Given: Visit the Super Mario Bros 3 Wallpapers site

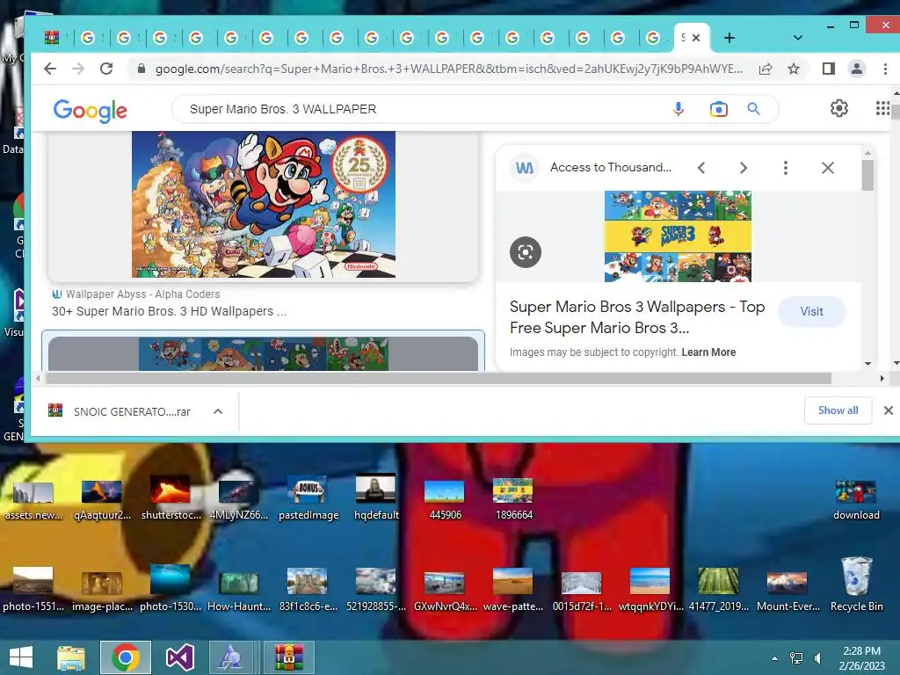Looking at the screenshot, I should pos(811,312).
